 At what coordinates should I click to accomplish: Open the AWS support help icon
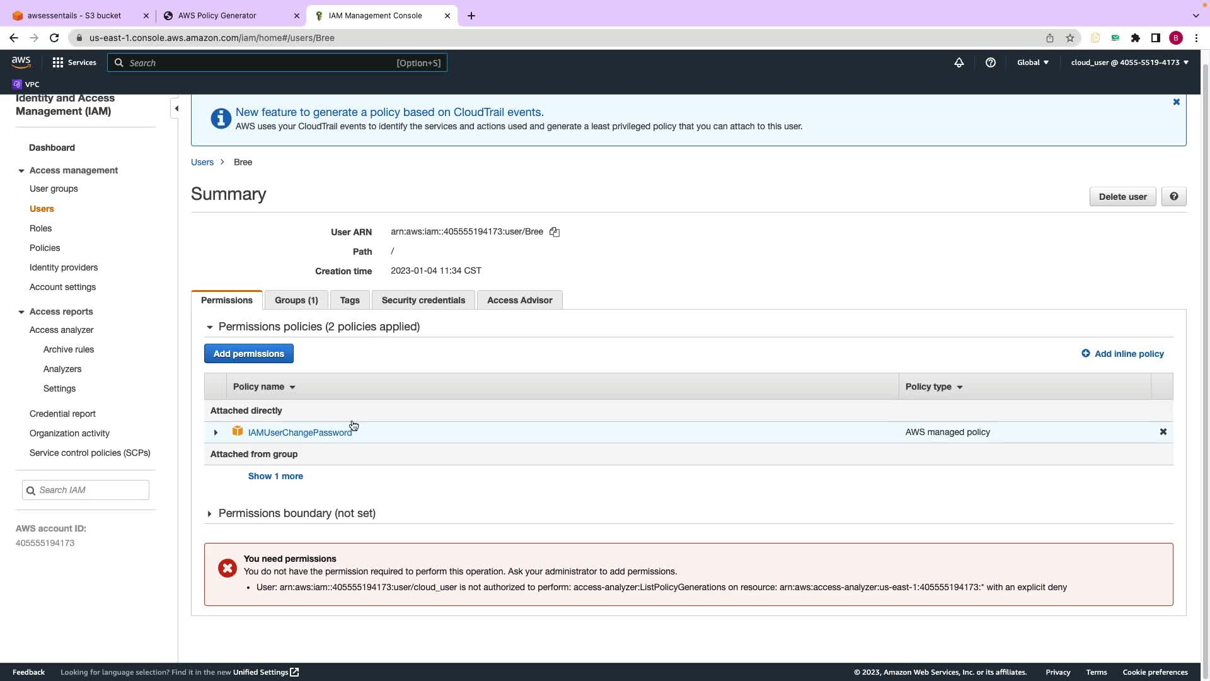[x=990, y=62]
